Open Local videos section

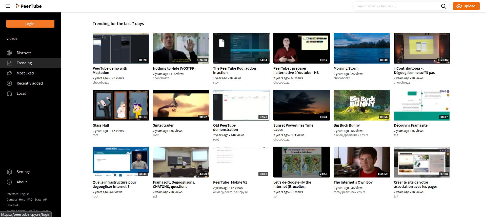coord(30,93)
